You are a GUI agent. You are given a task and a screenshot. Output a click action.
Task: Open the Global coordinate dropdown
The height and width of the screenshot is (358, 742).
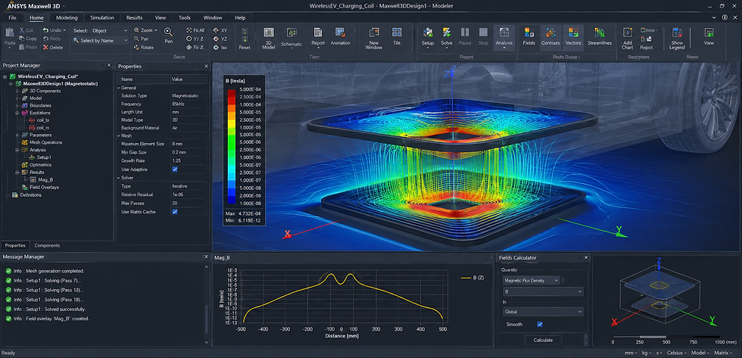click(543, 312)
